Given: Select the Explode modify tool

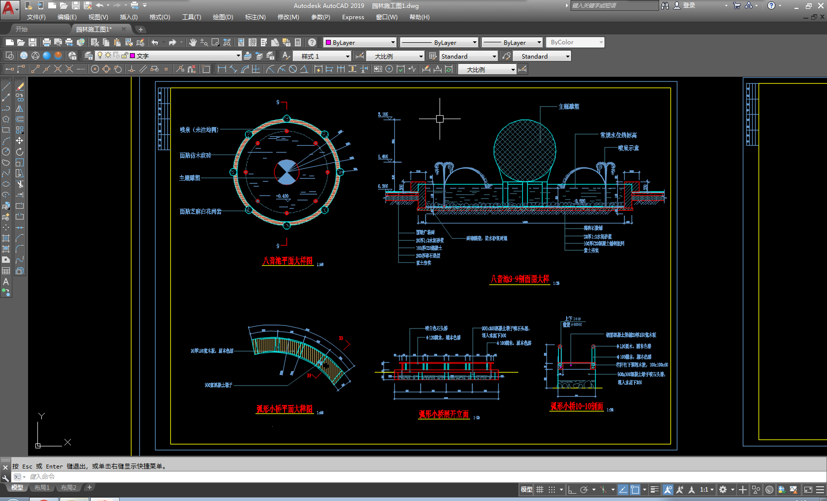Looking at the screenshot, I should tap(20, 271).
